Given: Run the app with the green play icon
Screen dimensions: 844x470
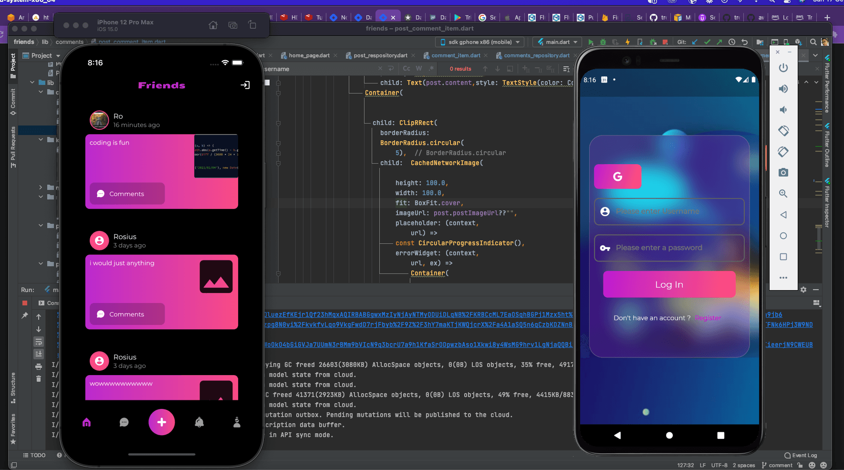Looking at the screenshot, I should pyautogui.click(x=590, y=42).
